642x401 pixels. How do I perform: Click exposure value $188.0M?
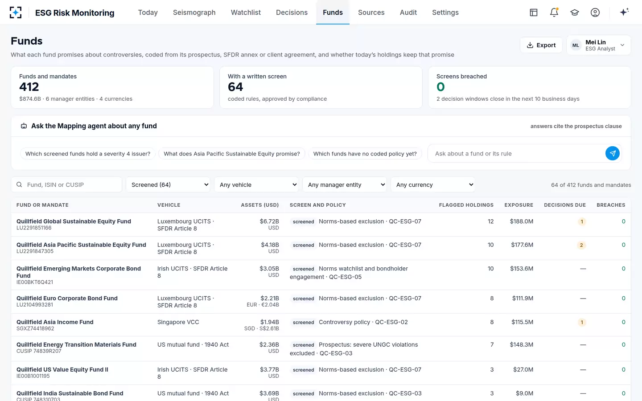521,221
